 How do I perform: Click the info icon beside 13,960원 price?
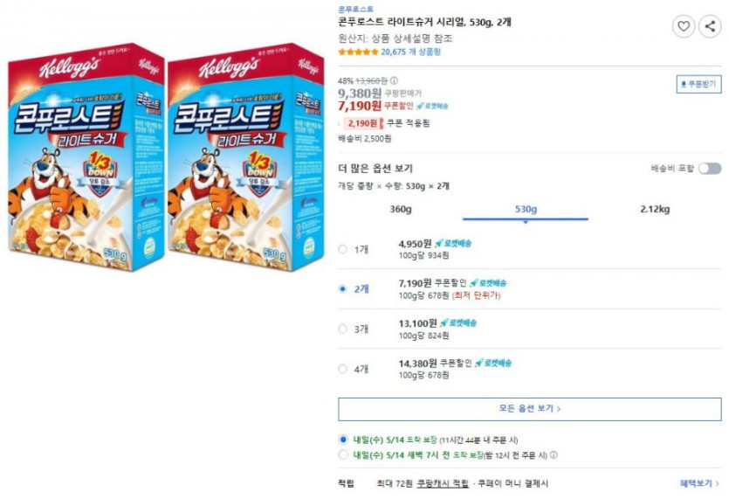tap(395, 81)
